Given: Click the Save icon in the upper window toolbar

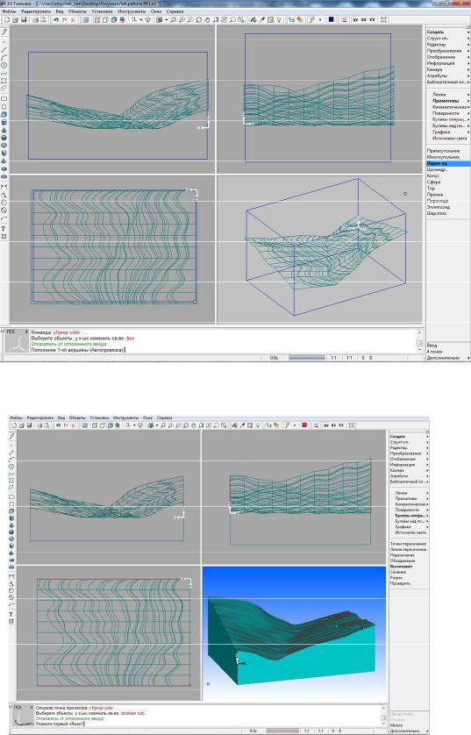Looking at the screenshot, I should [x=24, y=19].
